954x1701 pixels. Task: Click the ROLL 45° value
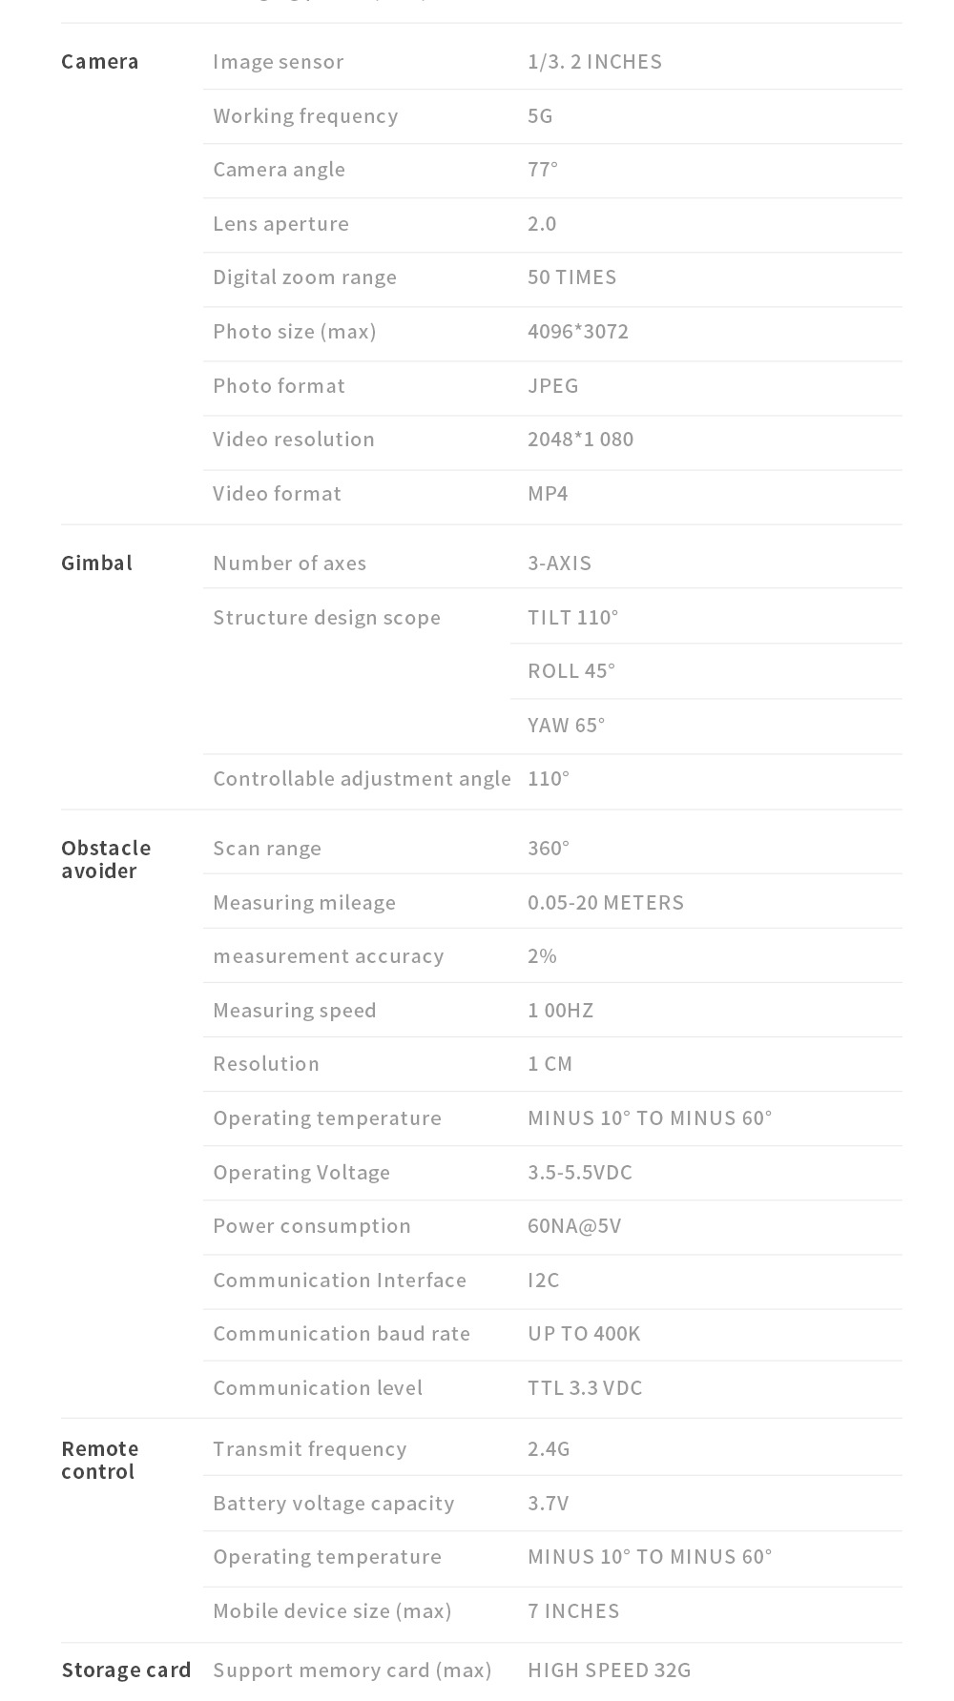click(x=571, y=671)
